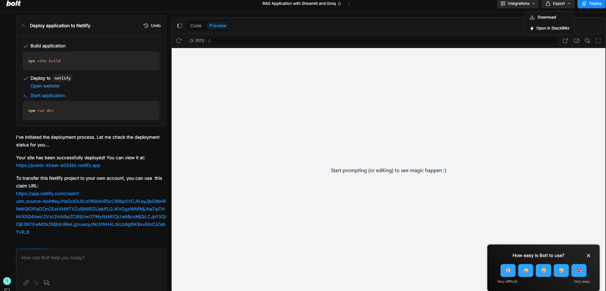Image resolution: width=606 pixels, height=291 pixels.
Task: Click the project title RAG Application text
Action: tap(299, 4)
